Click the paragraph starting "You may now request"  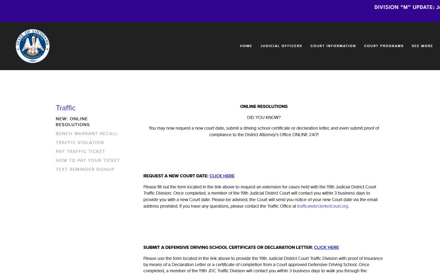[264, 131]
